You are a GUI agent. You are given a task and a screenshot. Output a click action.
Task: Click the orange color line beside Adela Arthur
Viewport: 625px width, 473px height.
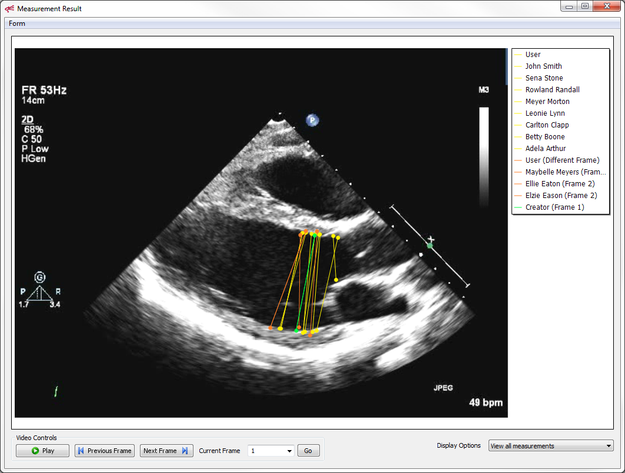coord(519,148)
